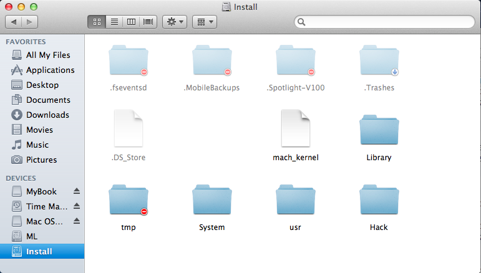The height and width of the screenshot is (273, 481).
Task: Go forward with the right arrow button
Action: point(29,22)
